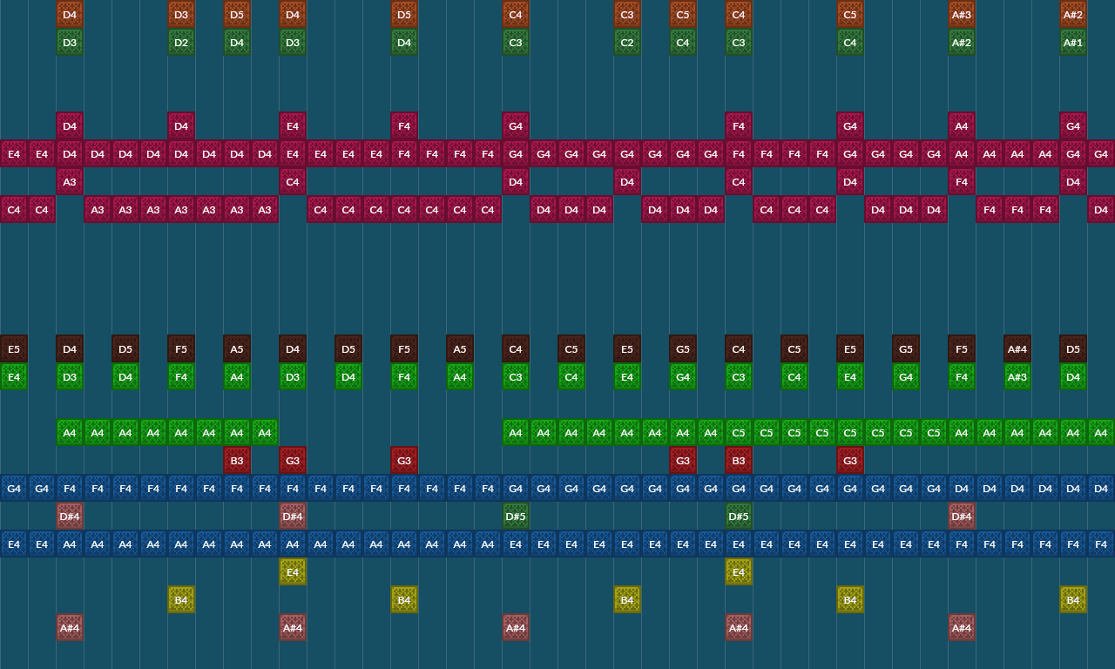Select the first D#5 note in the middle section
The height and width of the screenshot is (669, 1115).
coord(515,516)
